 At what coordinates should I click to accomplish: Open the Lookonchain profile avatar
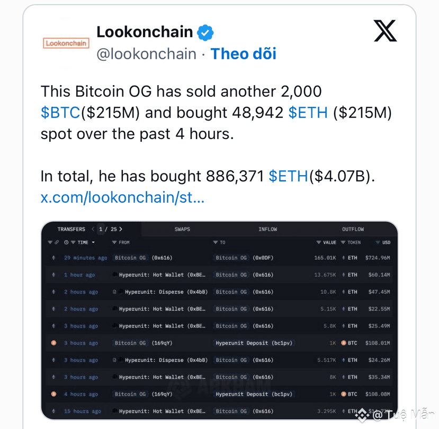click(66, 43)
